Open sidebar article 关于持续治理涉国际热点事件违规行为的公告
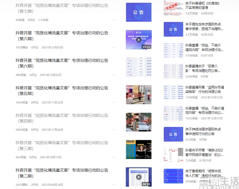The height and width of the screenshot is (189, 239). click(203, 131)
